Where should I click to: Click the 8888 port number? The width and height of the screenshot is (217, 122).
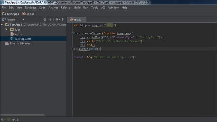[x=94, y=49]
